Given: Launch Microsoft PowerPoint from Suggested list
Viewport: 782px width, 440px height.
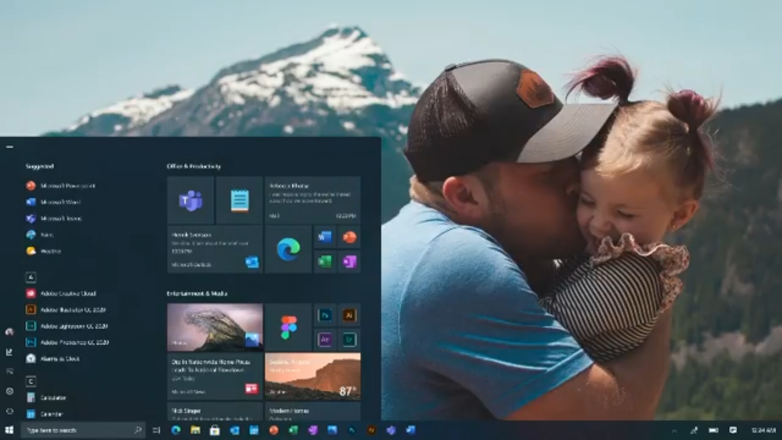Looking at the screenshot, I should pos(61,186).
